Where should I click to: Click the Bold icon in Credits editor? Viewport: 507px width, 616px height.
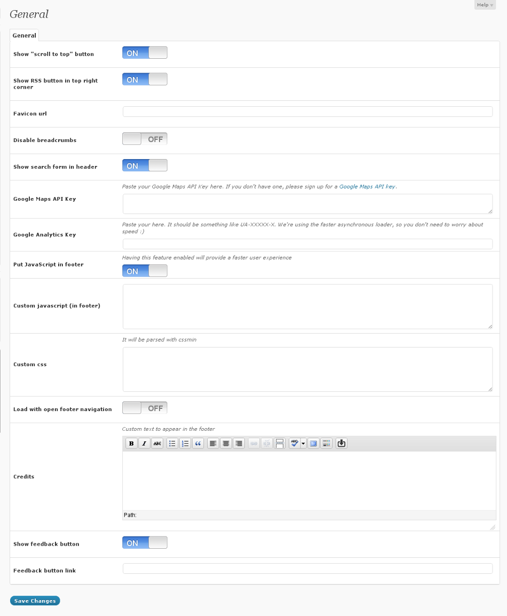[x=131, y=444]
